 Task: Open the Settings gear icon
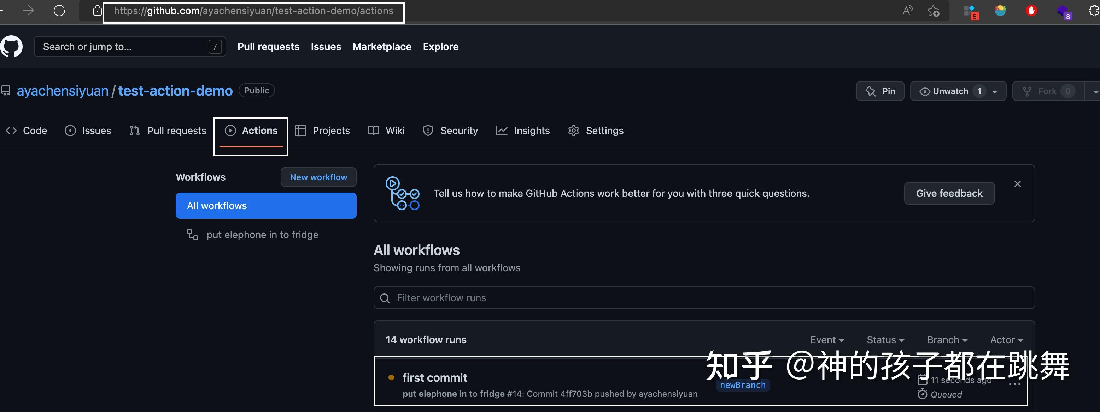tap(573, 131)
